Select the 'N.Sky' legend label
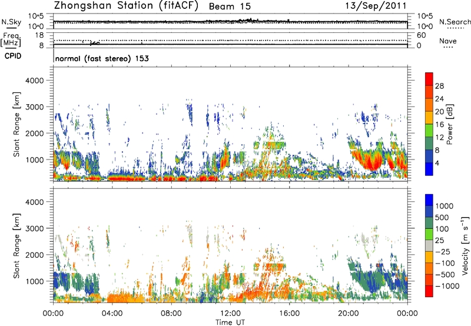 11,22
